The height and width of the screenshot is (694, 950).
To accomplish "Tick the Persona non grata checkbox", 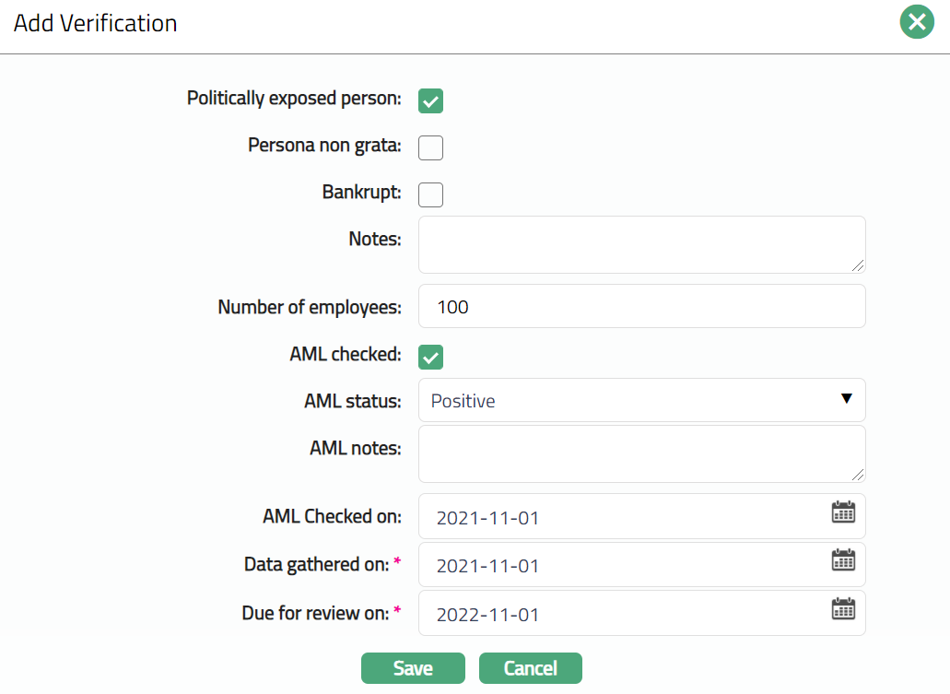I will click(x=431, y=147).
